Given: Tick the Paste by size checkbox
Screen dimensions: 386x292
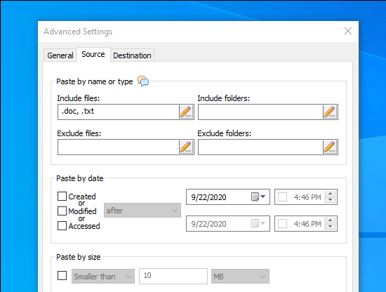Looking at the screenshot, I should click(x=62, y=275).
